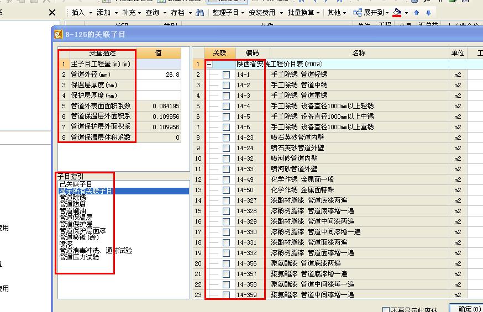Image resolution: width=483 pixels, height=312 pixels.
Task: Enable the 14-49 化学作锈 金属面一般 checkbox
Action: click(x=226, y=179)
